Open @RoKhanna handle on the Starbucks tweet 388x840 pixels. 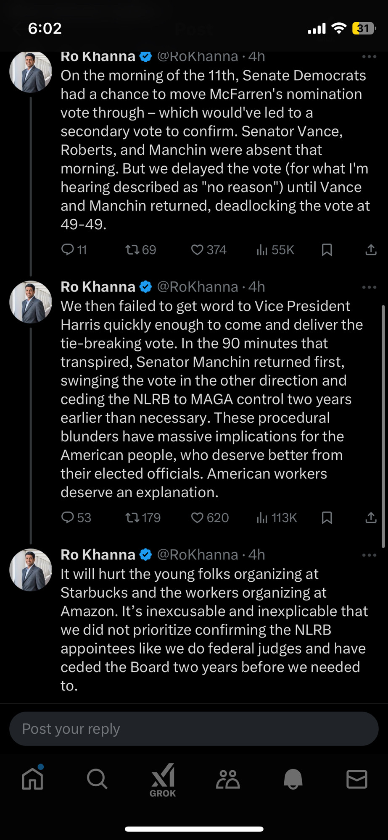(198, 555)
